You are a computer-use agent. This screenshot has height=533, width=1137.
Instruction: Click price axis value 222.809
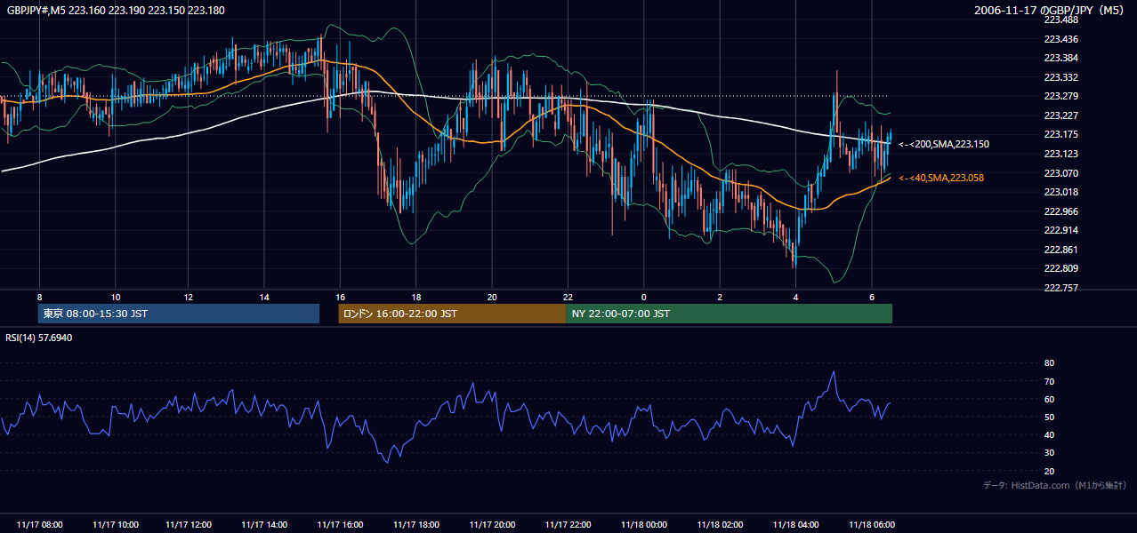(1061, 268)
